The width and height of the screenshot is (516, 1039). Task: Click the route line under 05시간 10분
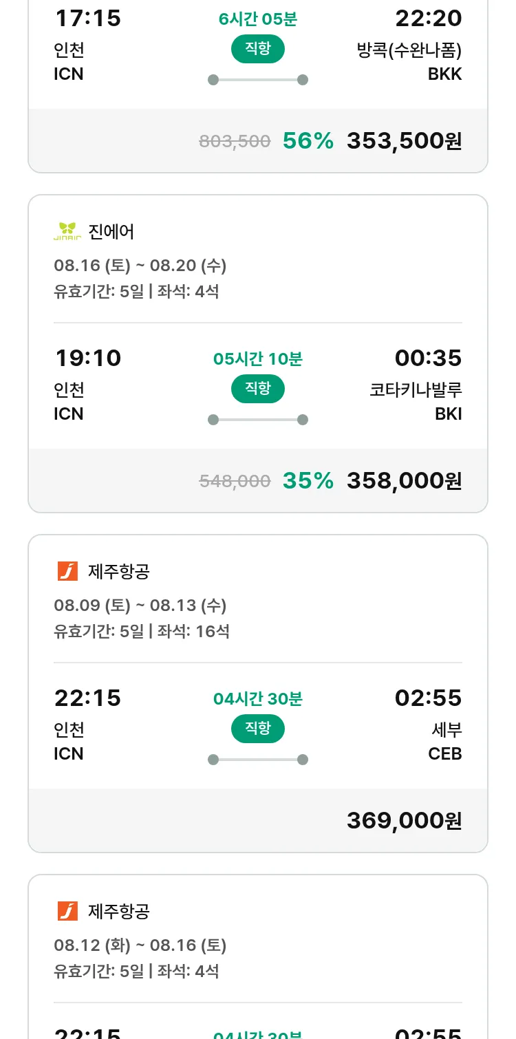tap(257, 420)
